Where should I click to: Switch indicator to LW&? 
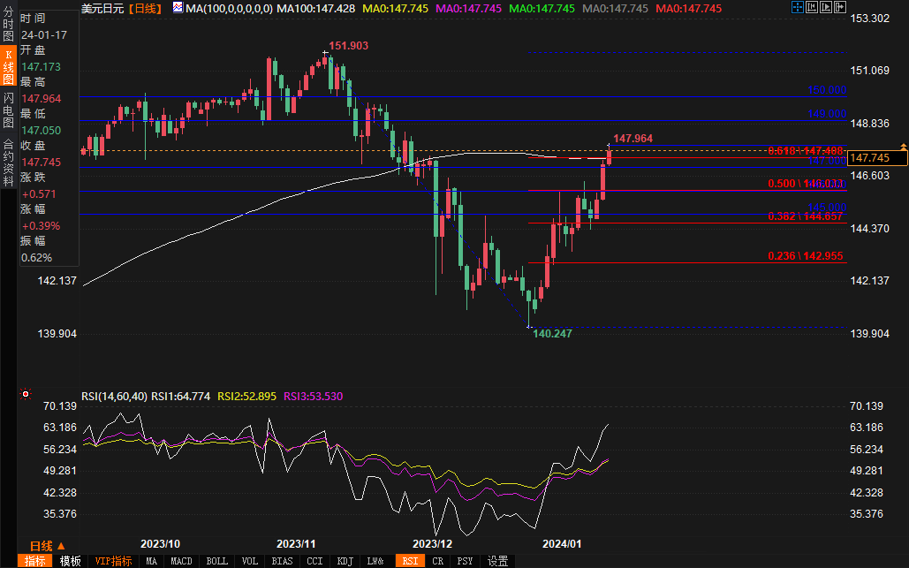(x=375, y=560)
